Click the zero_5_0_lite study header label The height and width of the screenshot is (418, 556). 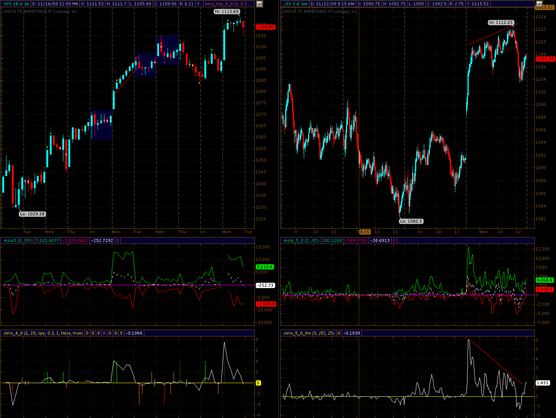pos(309,333)
